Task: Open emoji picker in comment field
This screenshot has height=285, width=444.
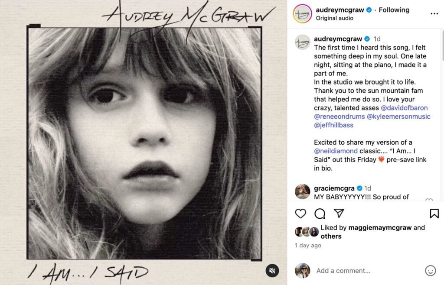Action: tap(430, 271)
